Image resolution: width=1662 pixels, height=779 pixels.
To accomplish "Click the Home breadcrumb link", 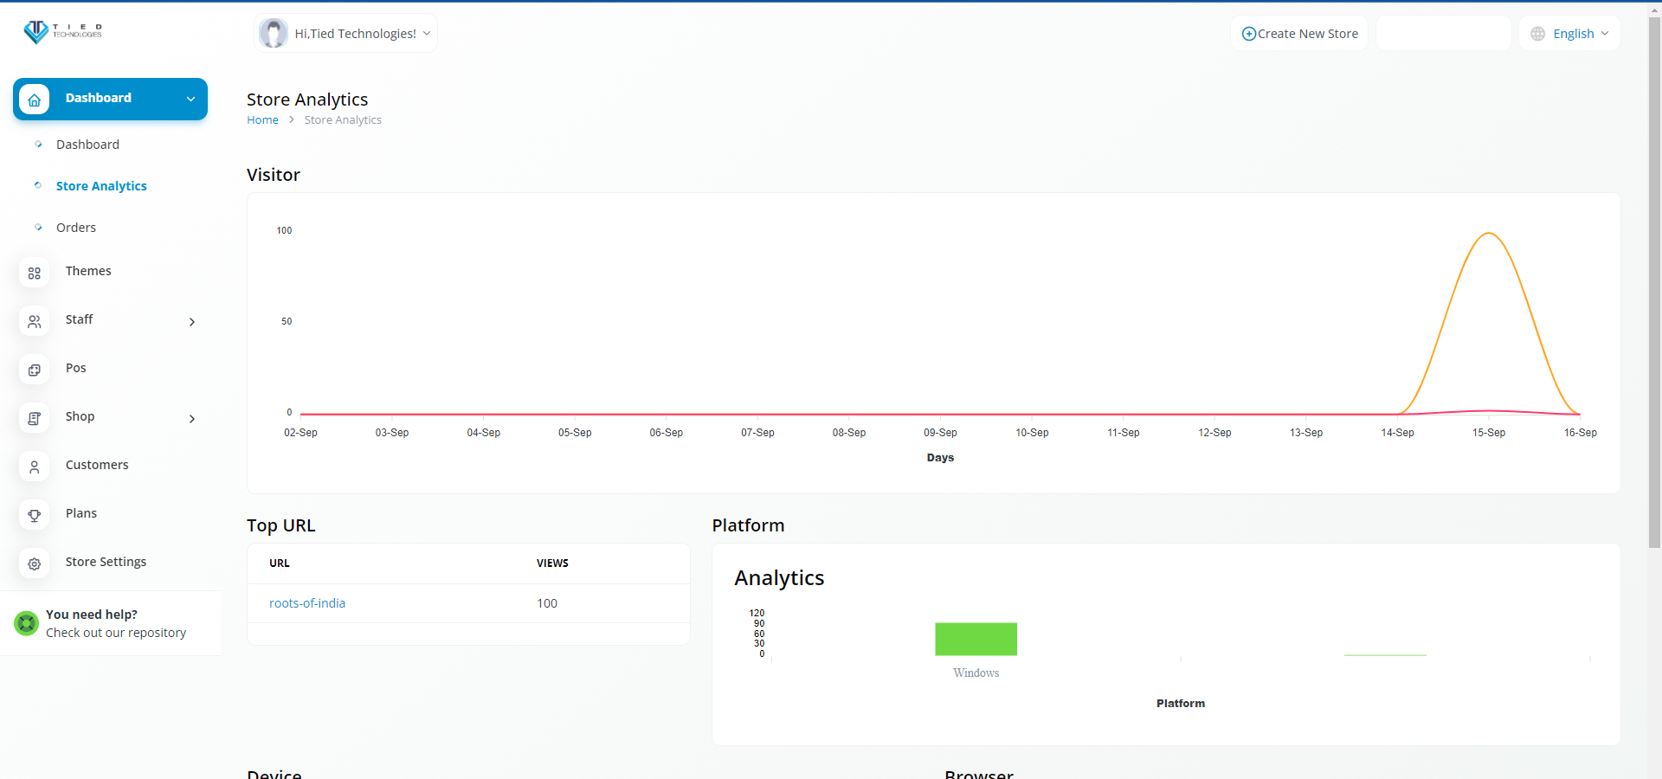I will tap(262, 120).
